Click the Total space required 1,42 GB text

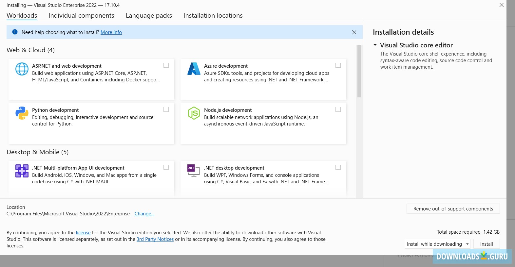coord(468,232)
